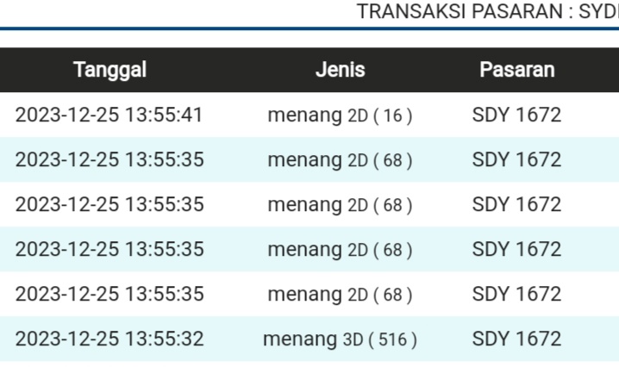
Task: Select SDY 1672 in the 3D (516) row
Action: (516, 339)
